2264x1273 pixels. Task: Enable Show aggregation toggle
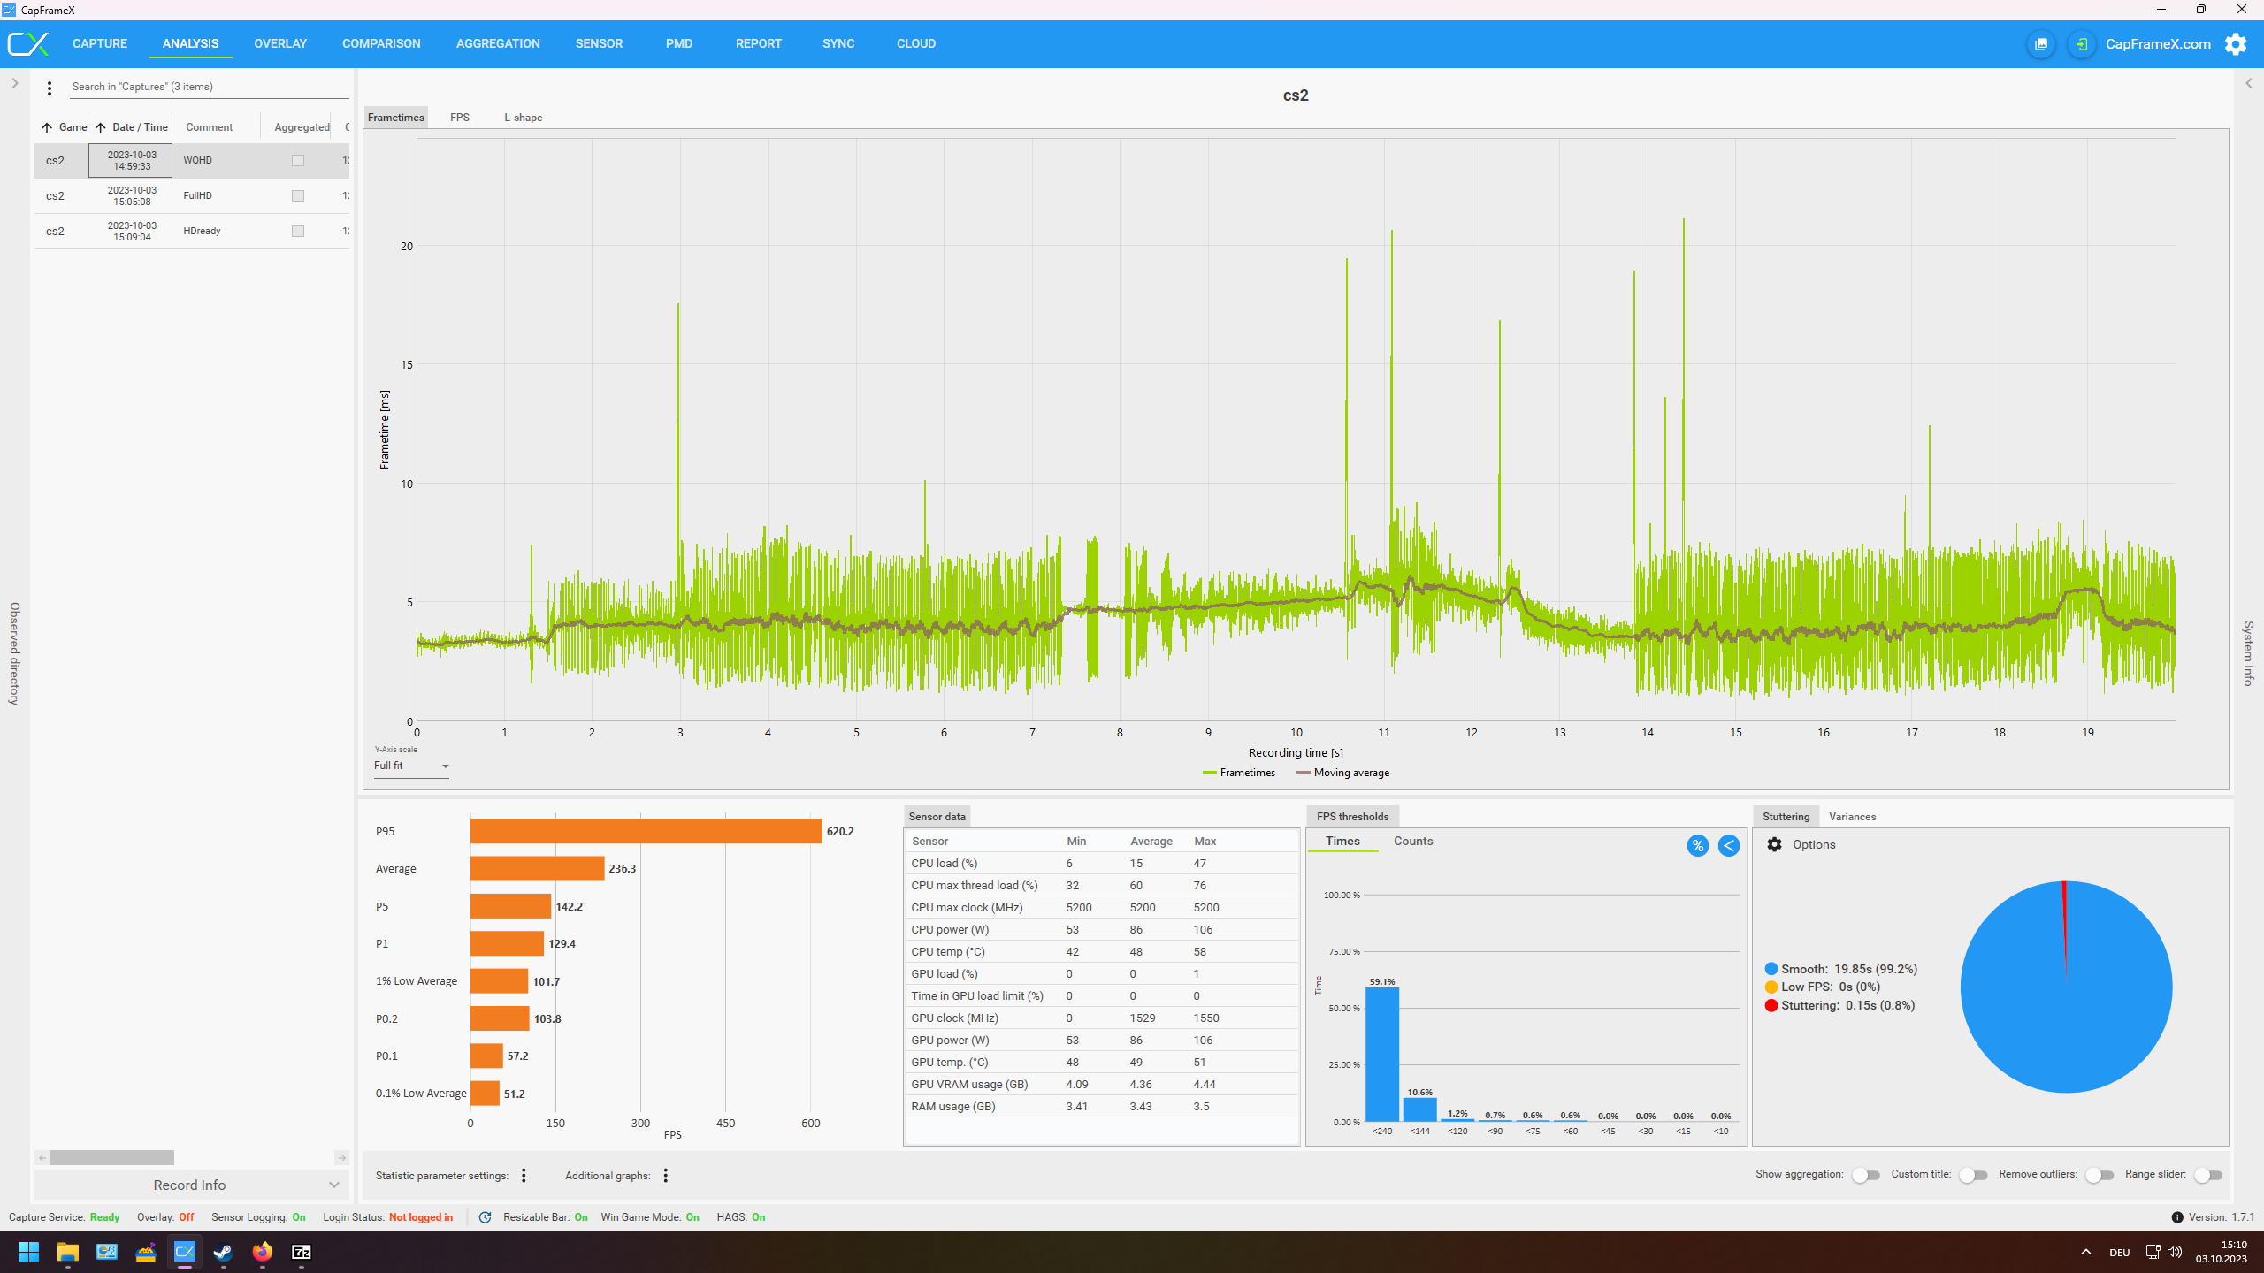1865,1175
